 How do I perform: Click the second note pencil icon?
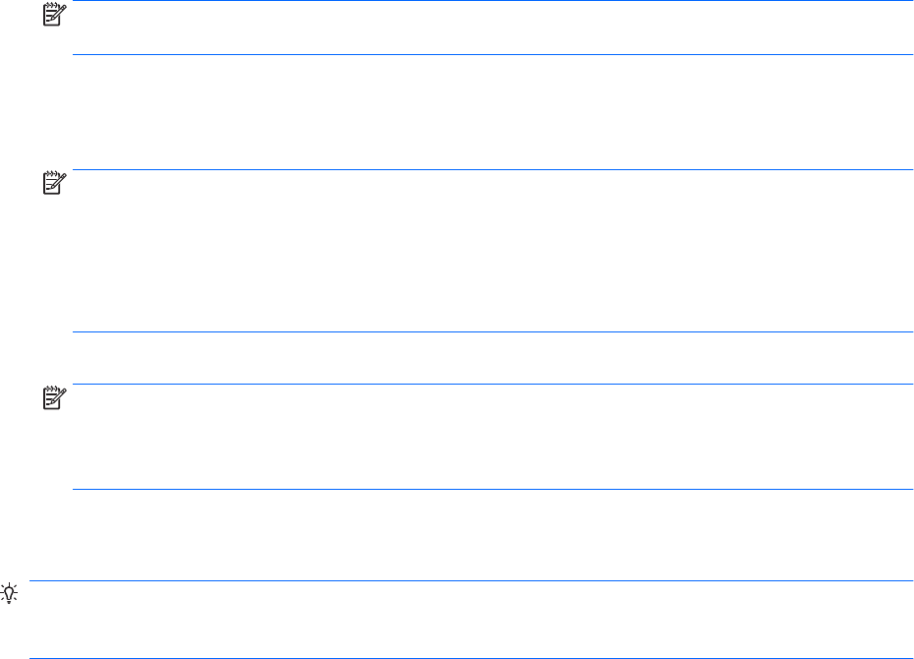tap(52, 181)
